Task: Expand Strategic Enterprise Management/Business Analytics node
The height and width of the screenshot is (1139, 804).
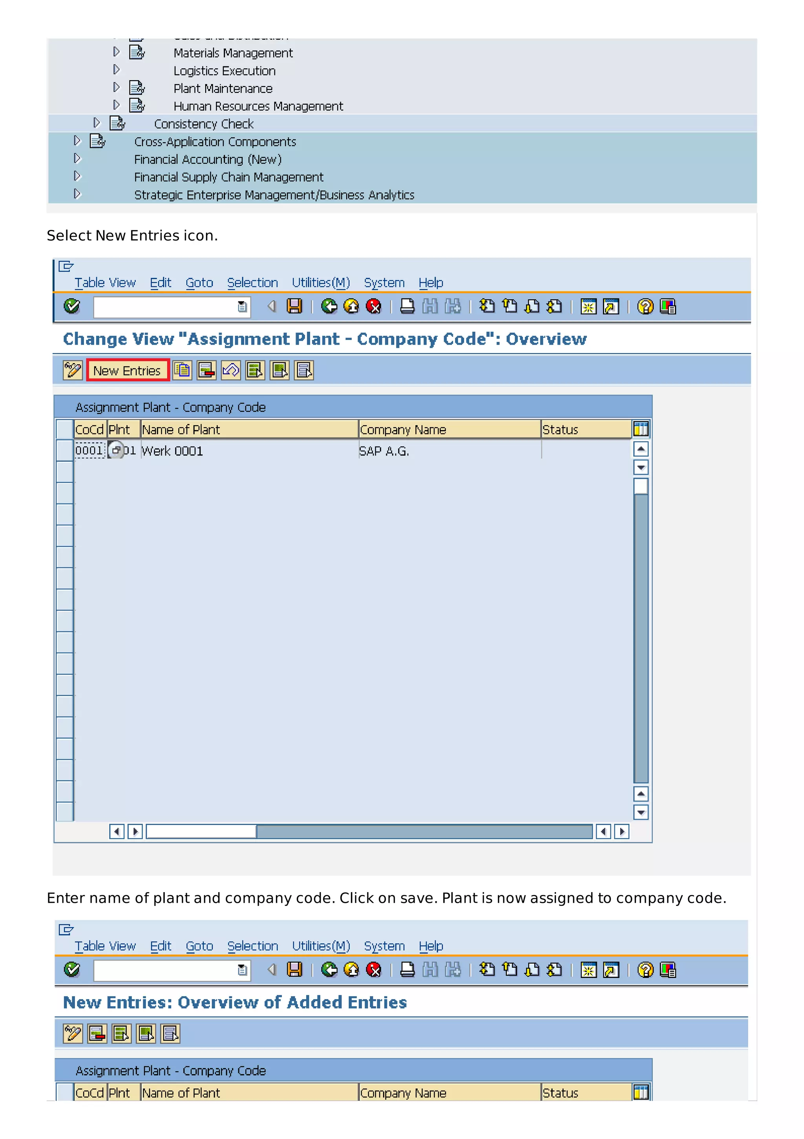Action: (77, 194)
